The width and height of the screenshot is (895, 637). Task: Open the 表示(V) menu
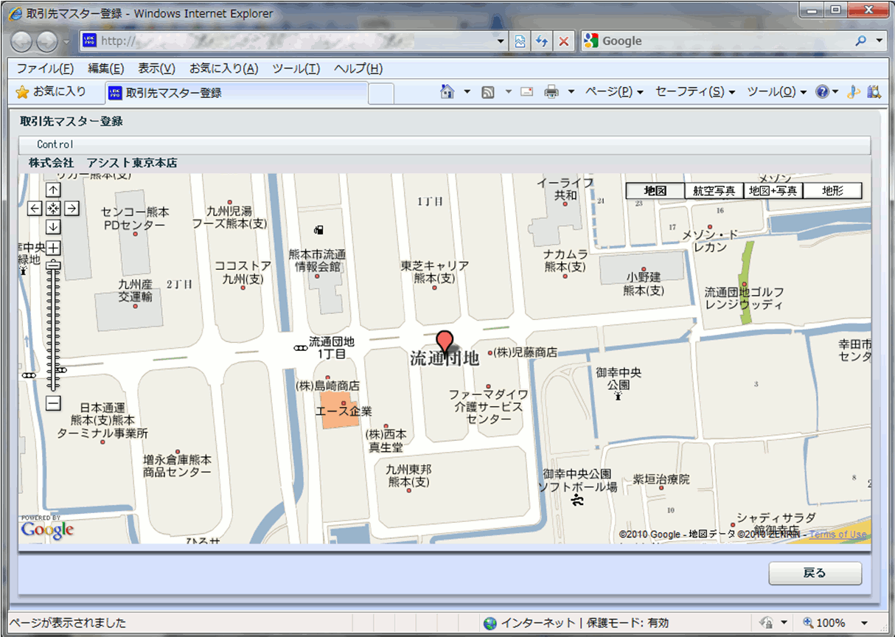[156, 69]
